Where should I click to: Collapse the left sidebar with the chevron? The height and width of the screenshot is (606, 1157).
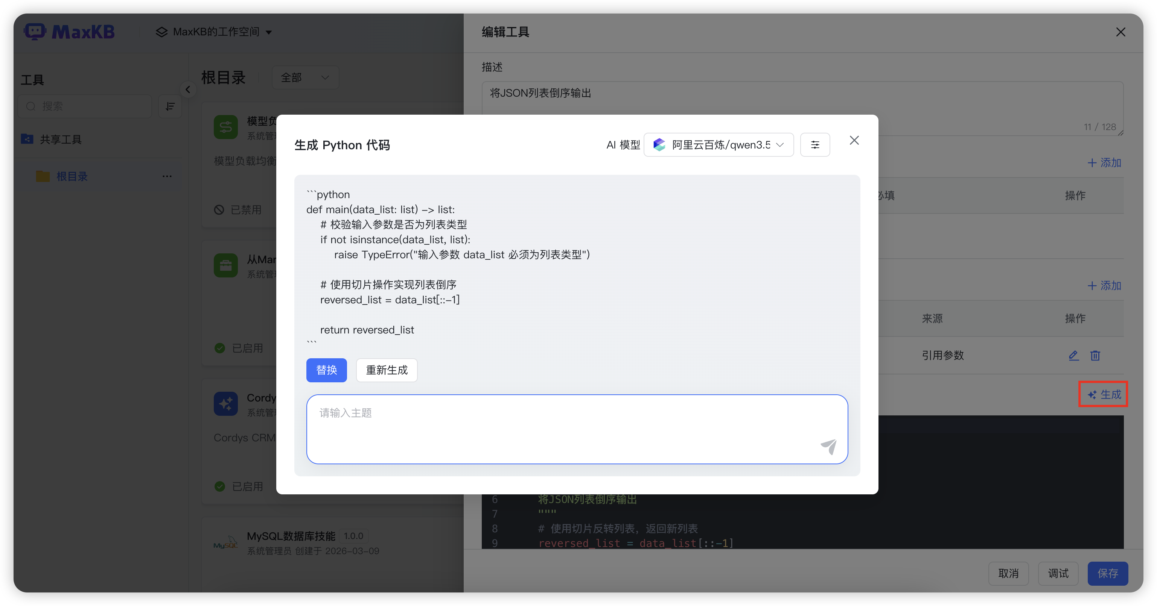coord(188,89)
